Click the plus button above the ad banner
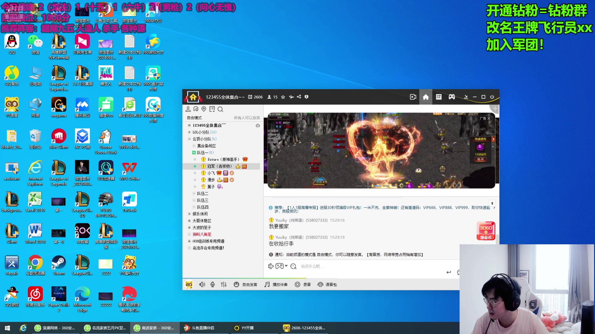Image resolution: width=595 pixels, height=334 pixels. pyautogui.click(x=495, y=109)
